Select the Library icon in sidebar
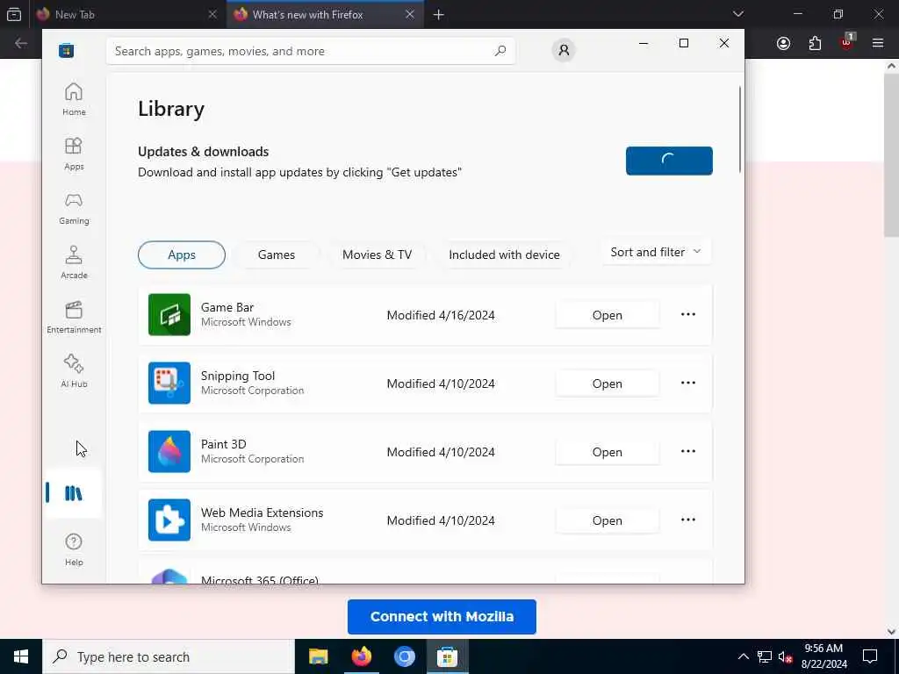This screenshot has width=899, height=674. pyautogui.click(x=74, y=493)
